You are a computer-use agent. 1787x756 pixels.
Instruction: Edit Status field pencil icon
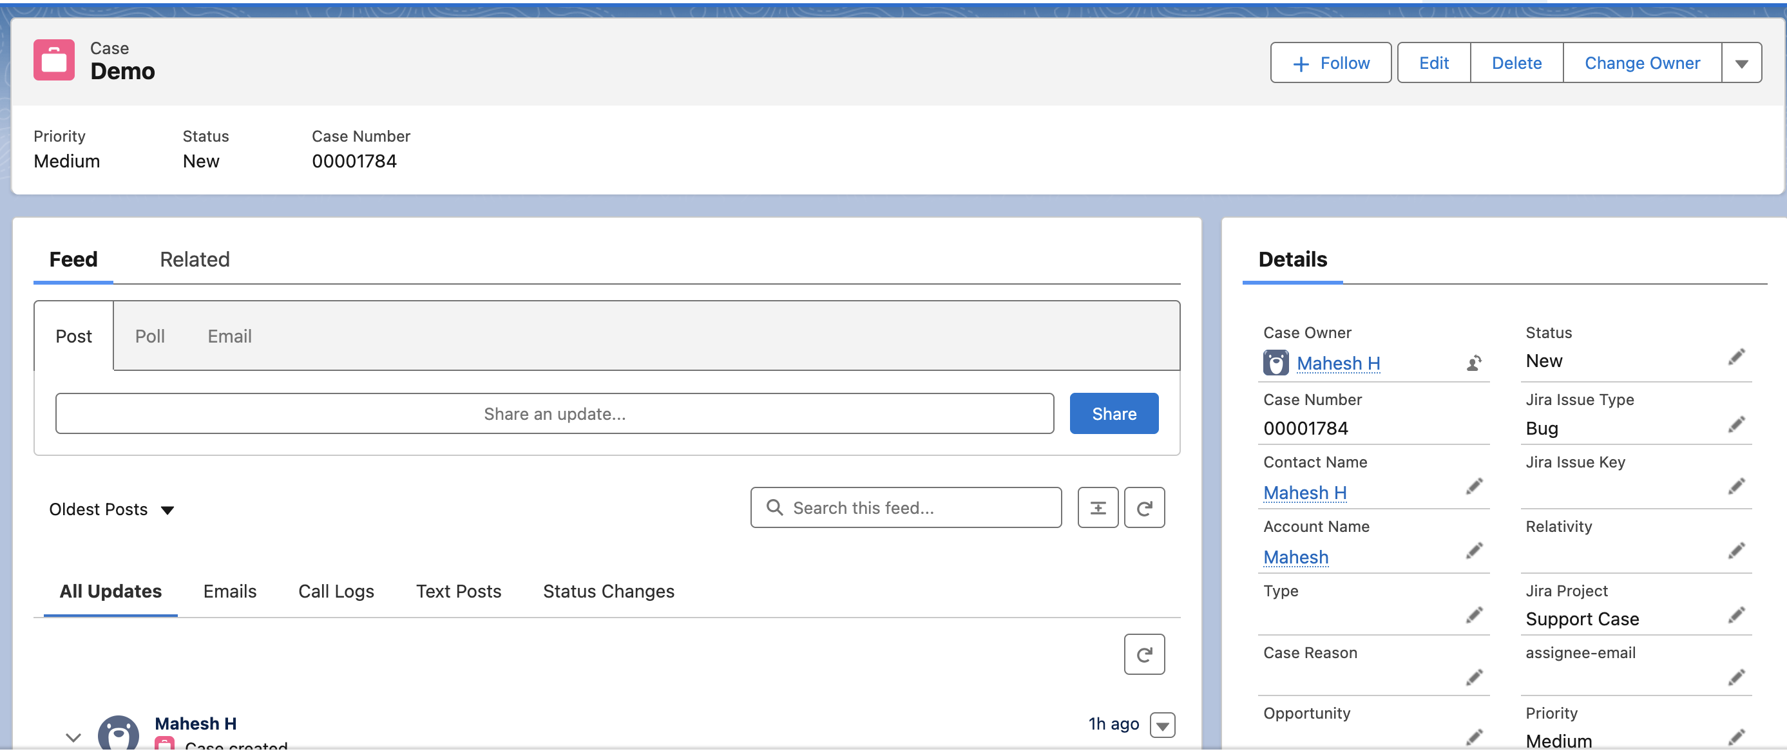click(x=1736, y=358)
